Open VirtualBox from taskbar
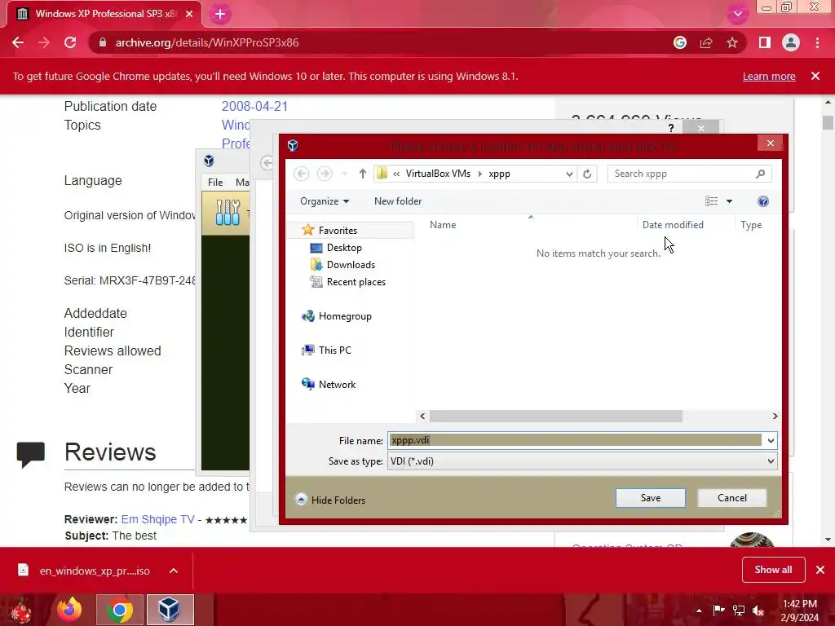835x626 pixels. click(170, 610)
